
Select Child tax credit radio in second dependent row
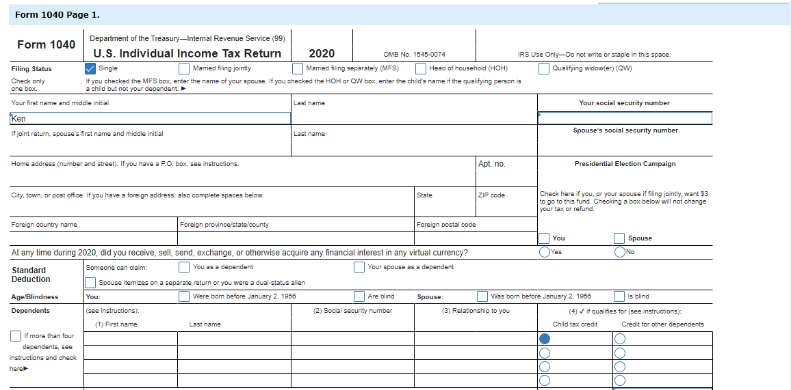tap(544, 352)
